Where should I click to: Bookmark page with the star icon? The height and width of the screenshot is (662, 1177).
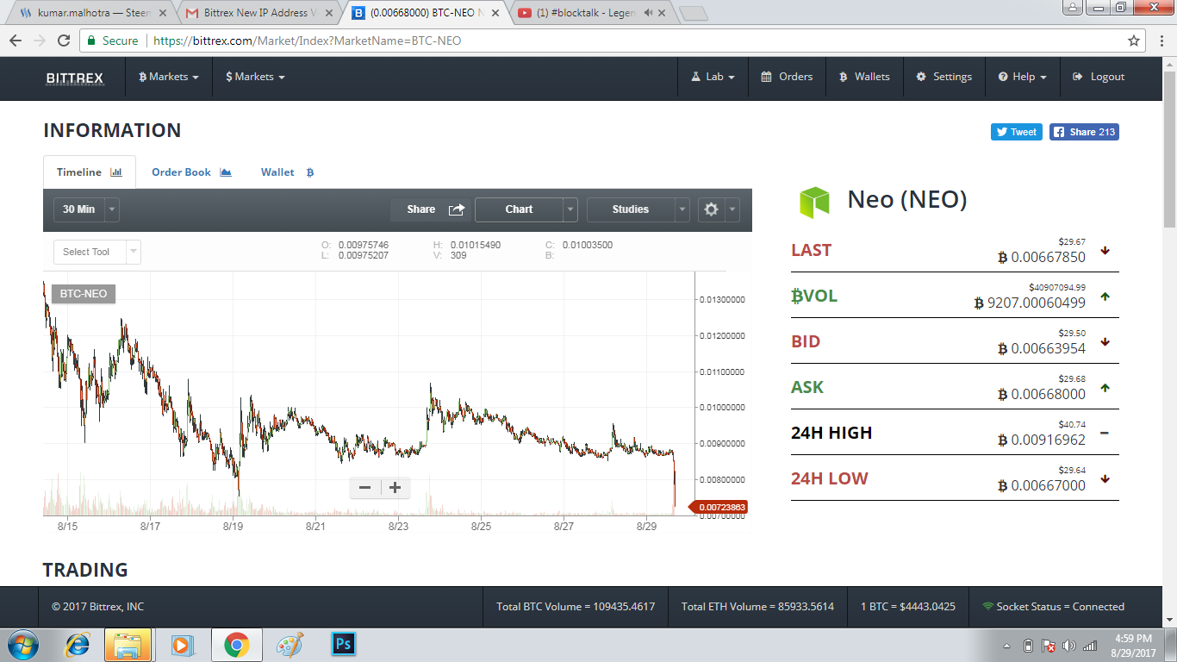1134,41
